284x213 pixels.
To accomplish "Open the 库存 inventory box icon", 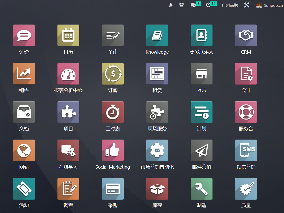I will pyautogui.click(x=157, y=189).
